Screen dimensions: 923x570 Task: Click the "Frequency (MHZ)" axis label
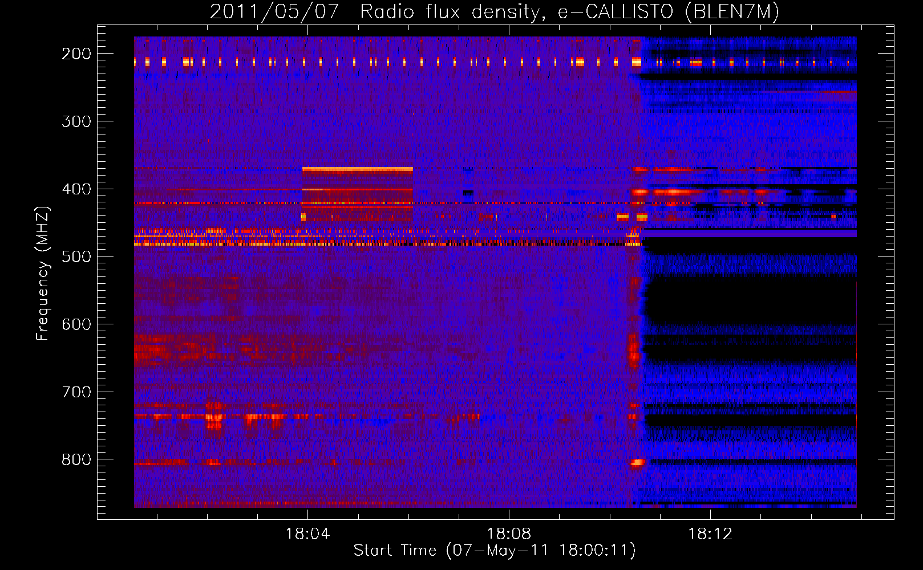(x=43, y=273)
